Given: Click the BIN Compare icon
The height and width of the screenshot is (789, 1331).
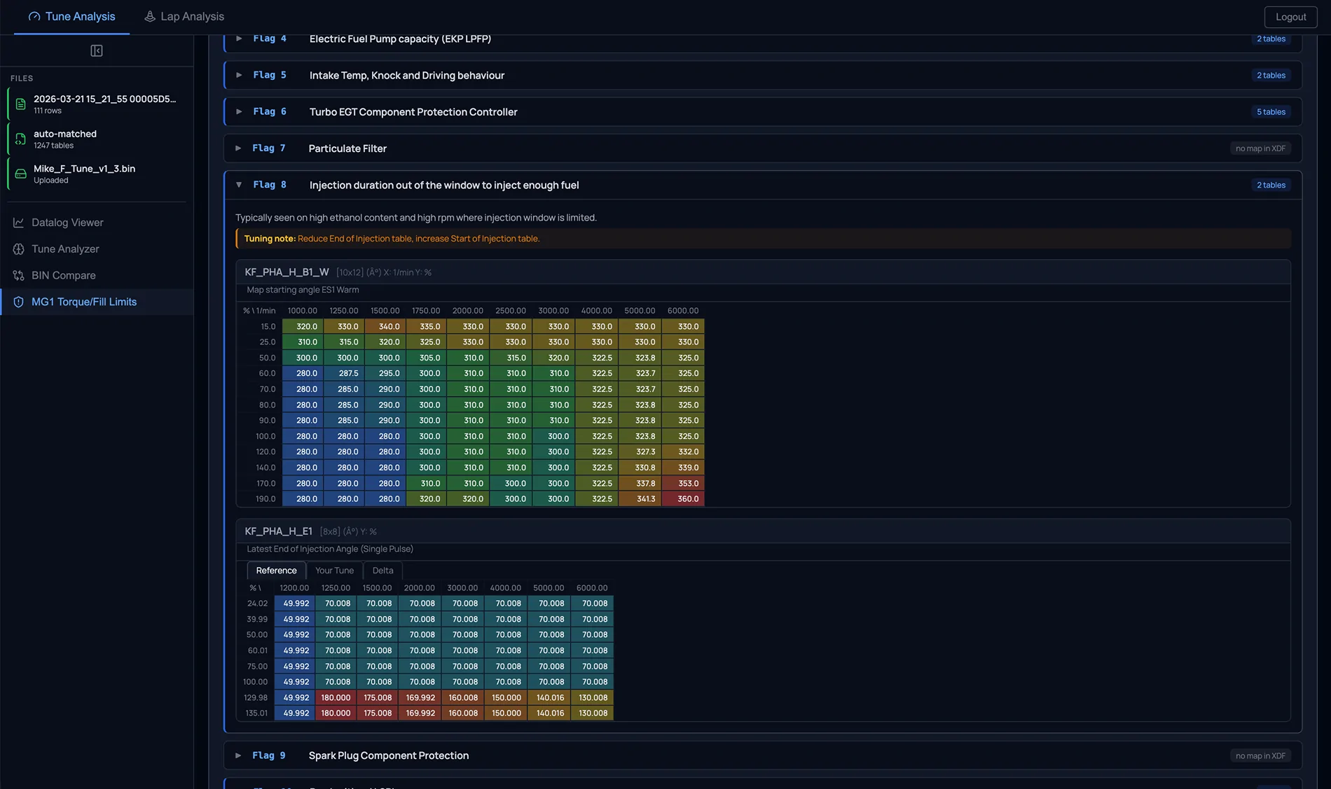Looking at the screenshot, I should tap(19, 276).
